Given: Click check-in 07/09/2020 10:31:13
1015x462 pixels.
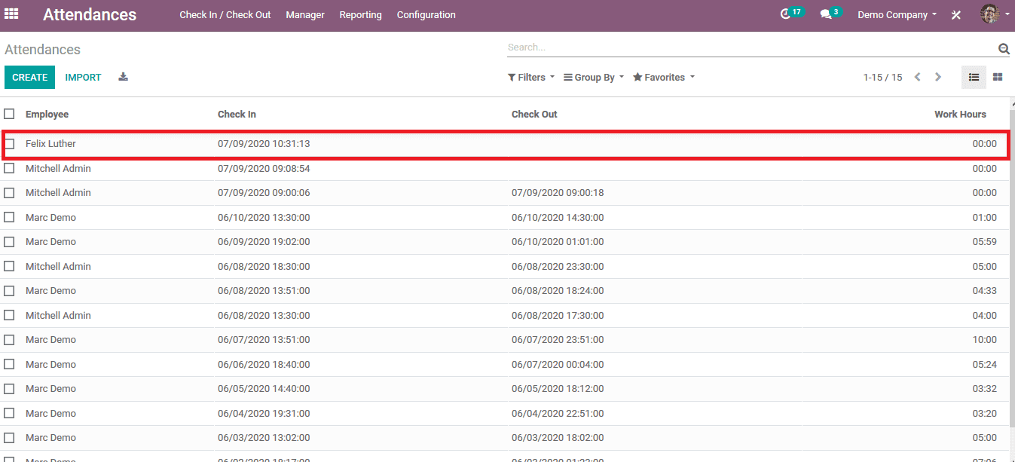Looking at the screenshot, I should 264,144.
